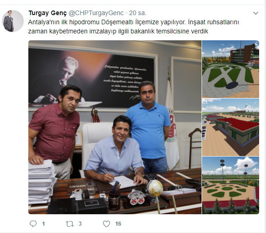This screenshot has height=233, width=266.
Task: Click the tweet text about Antalya'nın ilk hipodromu
Action: point(133,27)
